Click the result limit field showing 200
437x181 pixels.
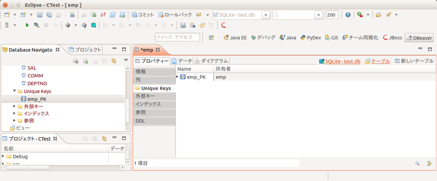(332, 15)
